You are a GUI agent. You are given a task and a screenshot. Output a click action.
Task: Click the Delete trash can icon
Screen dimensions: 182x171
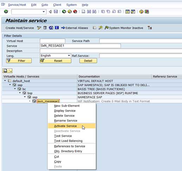[x=45, y=28]
